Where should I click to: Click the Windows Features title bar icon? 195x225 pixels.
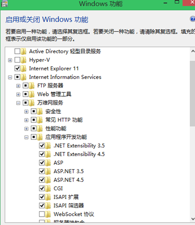pyautogui.click(x=4, y=3)
